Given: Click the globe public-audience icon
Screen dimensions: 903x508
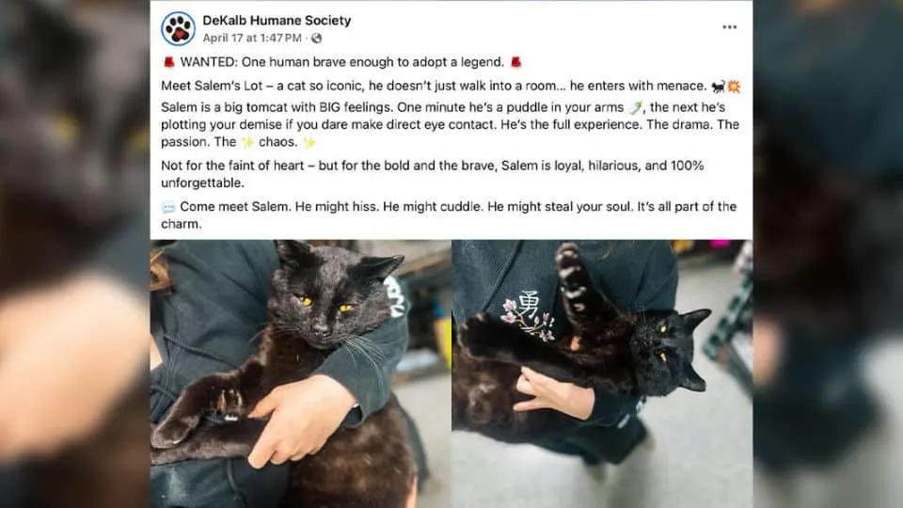Looking at the screenshot, I should pyautogui.click(x=317, y=39).
